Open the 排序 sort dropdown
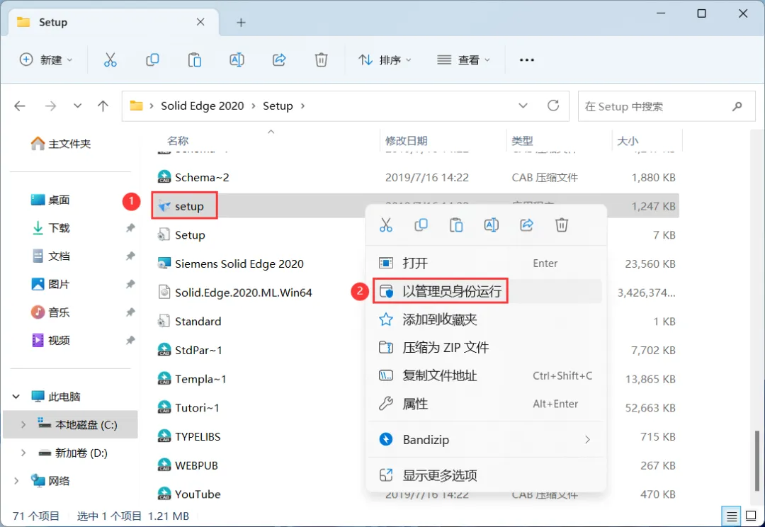Viewport: 765px width, 527px height. [x=385, y=60]
